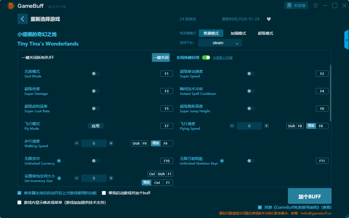Viewport: 349px width, 218px height.
Task: Click star badge beside Unlimited Currency
Action: (x=59, y=161)
